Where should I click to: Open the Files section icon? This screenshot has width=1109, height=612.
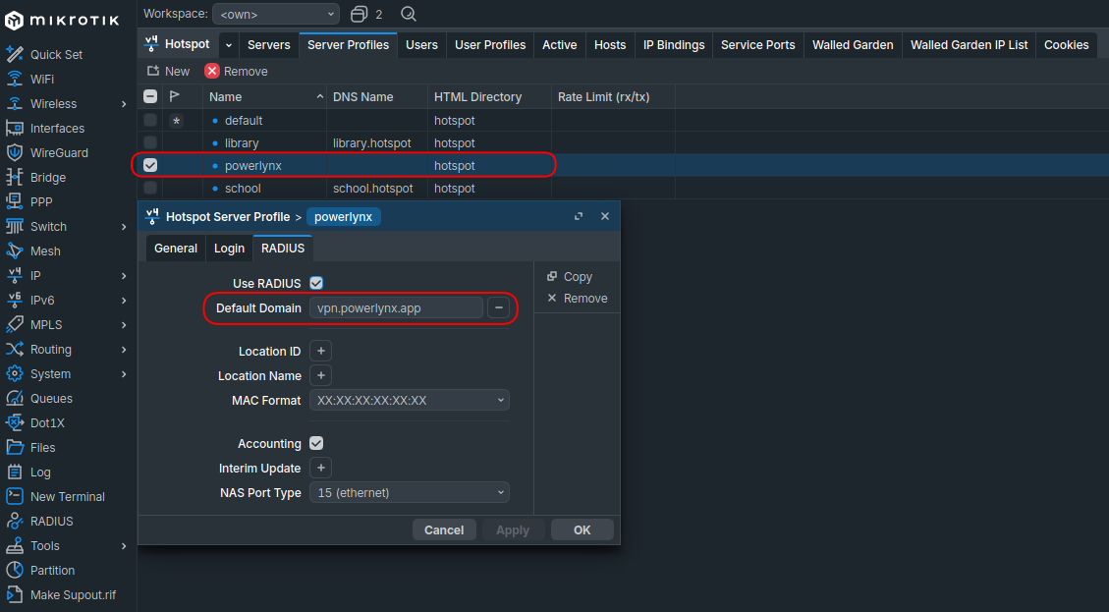(15, 447)
